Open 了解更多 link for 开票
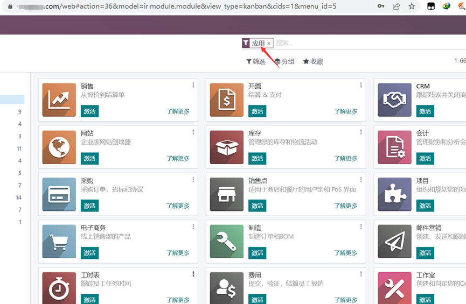Viewport: 466px width, 304px height. pos(346,111)
